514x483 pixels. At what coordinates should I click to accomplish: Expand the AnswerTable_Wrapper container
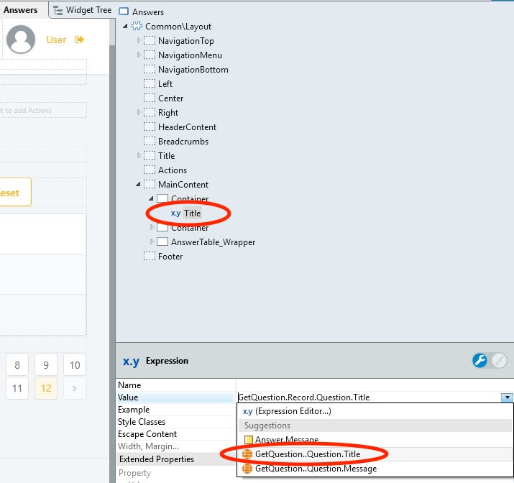[x=152, y=241]
